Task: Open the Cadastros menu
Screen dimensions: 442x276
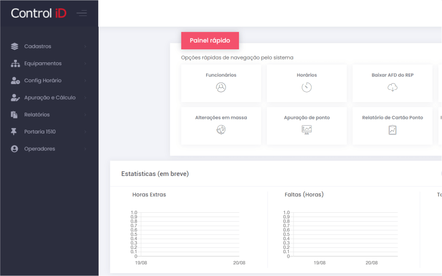Action: 49,46
